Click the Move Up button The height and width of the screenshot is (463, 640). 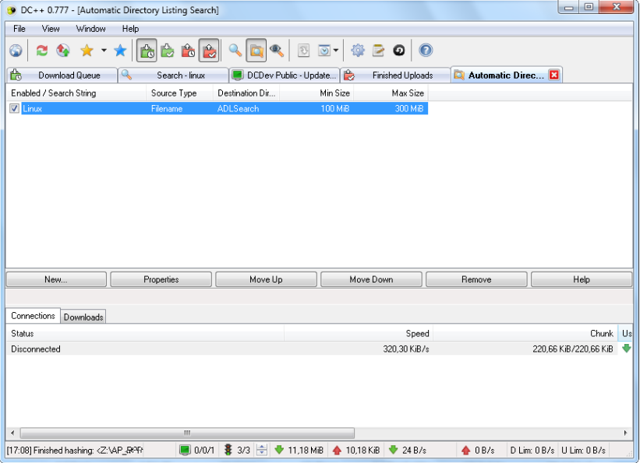click(266, 279)
